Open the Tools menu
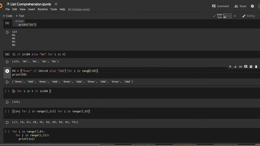Viewport: 260px width, 146px height. (x=54, y=9)
